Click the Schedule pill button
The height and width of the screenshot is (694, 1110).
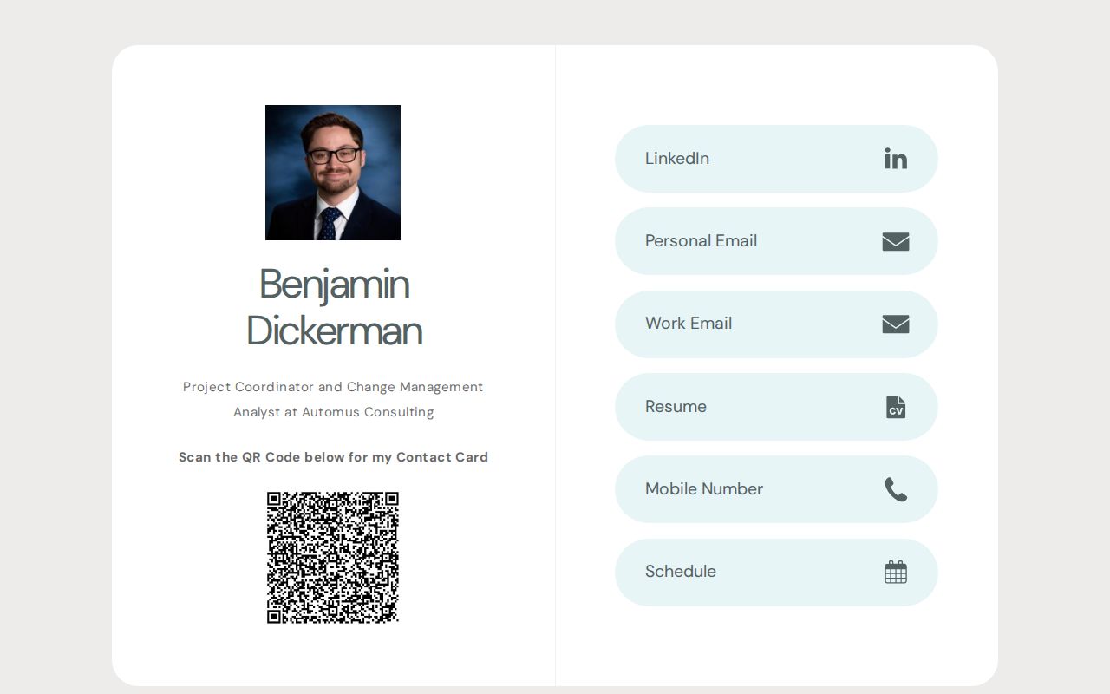[x=776, y=572]
